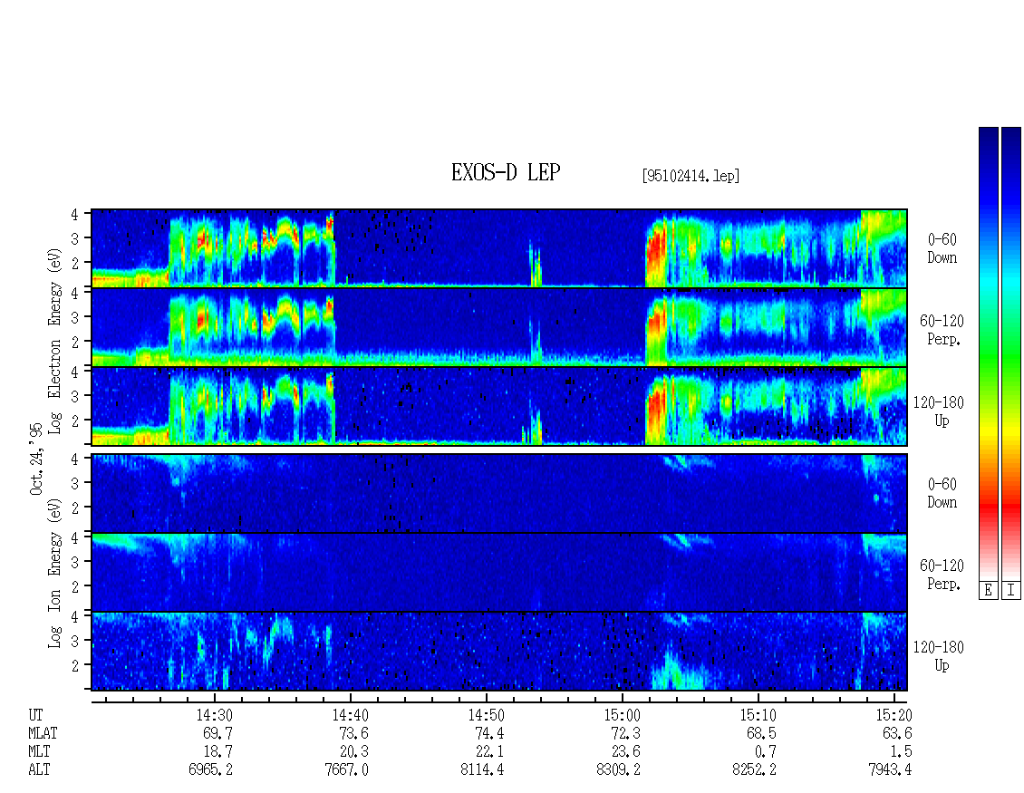The image size is (1024, 793).
Task: Click the MLAT row label
Action: (43, 733)
